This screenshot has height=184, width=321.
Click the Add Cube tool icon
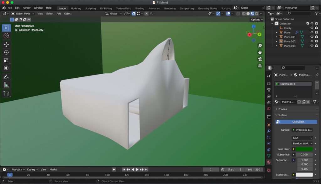(6, 93)
